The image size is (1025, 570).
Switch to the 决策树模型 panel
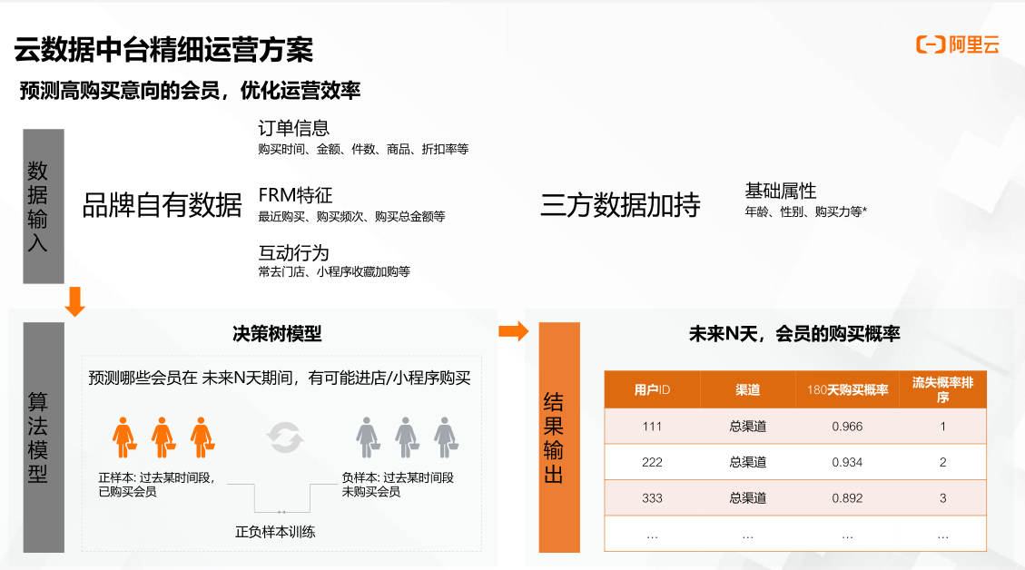pos(277,332)
